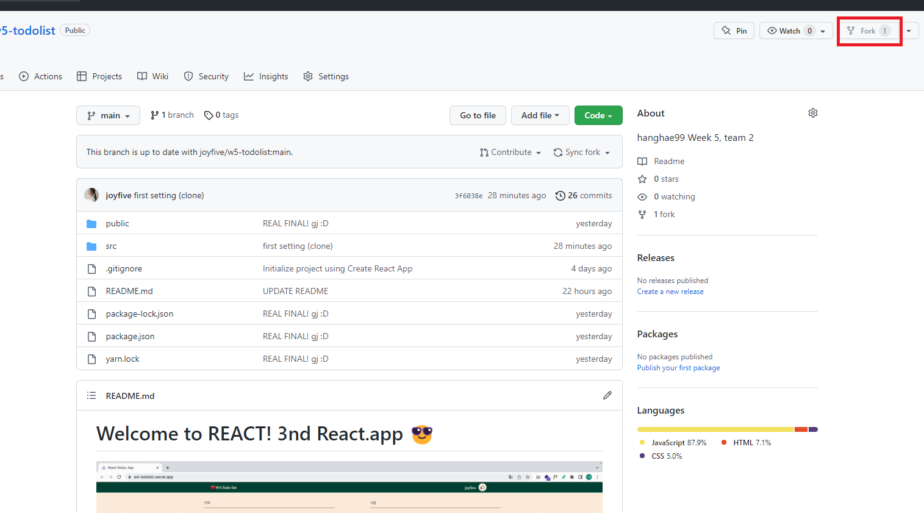Click the joyfive author name
This screenshot has height=513, width=924.
118,195
